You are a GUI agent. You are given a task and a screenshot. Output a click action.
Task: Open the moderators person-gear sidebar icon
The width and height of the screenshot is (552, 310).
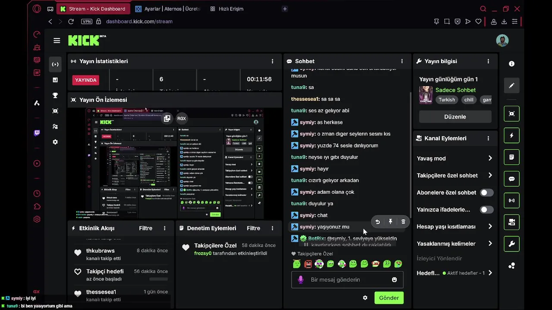click(x=55, y=127)
